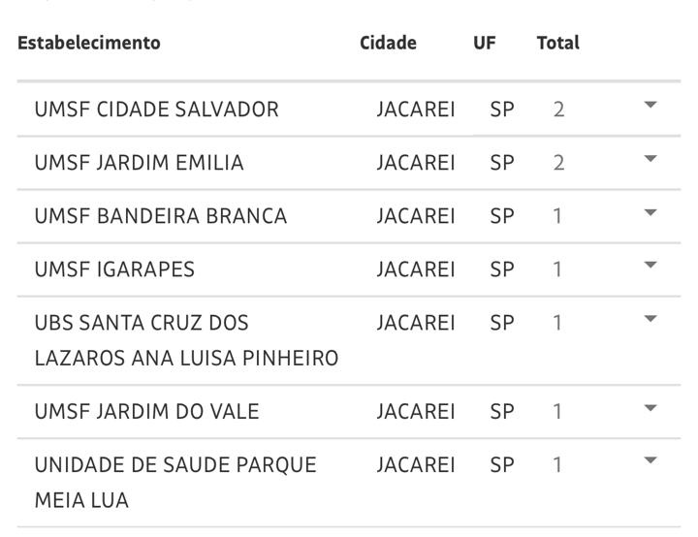Image resolution: width=698 pixels, height=537 pixels.
Task: Expand the UMSF CIDADE SALVADOR row arrow
Action: tap(650, 105)
